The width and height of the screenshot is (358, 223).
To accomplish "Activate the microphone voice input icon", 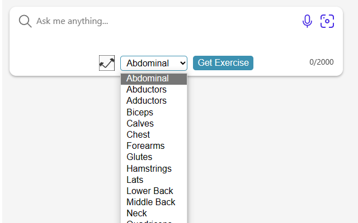I will tap(307, 21).
